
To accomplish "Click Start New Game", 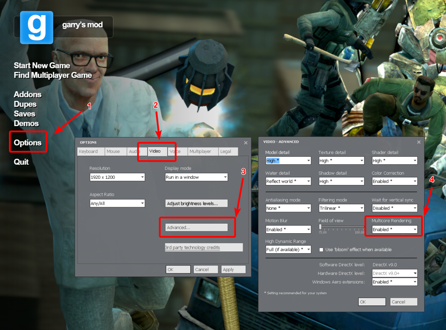I will tap(42, 66).
